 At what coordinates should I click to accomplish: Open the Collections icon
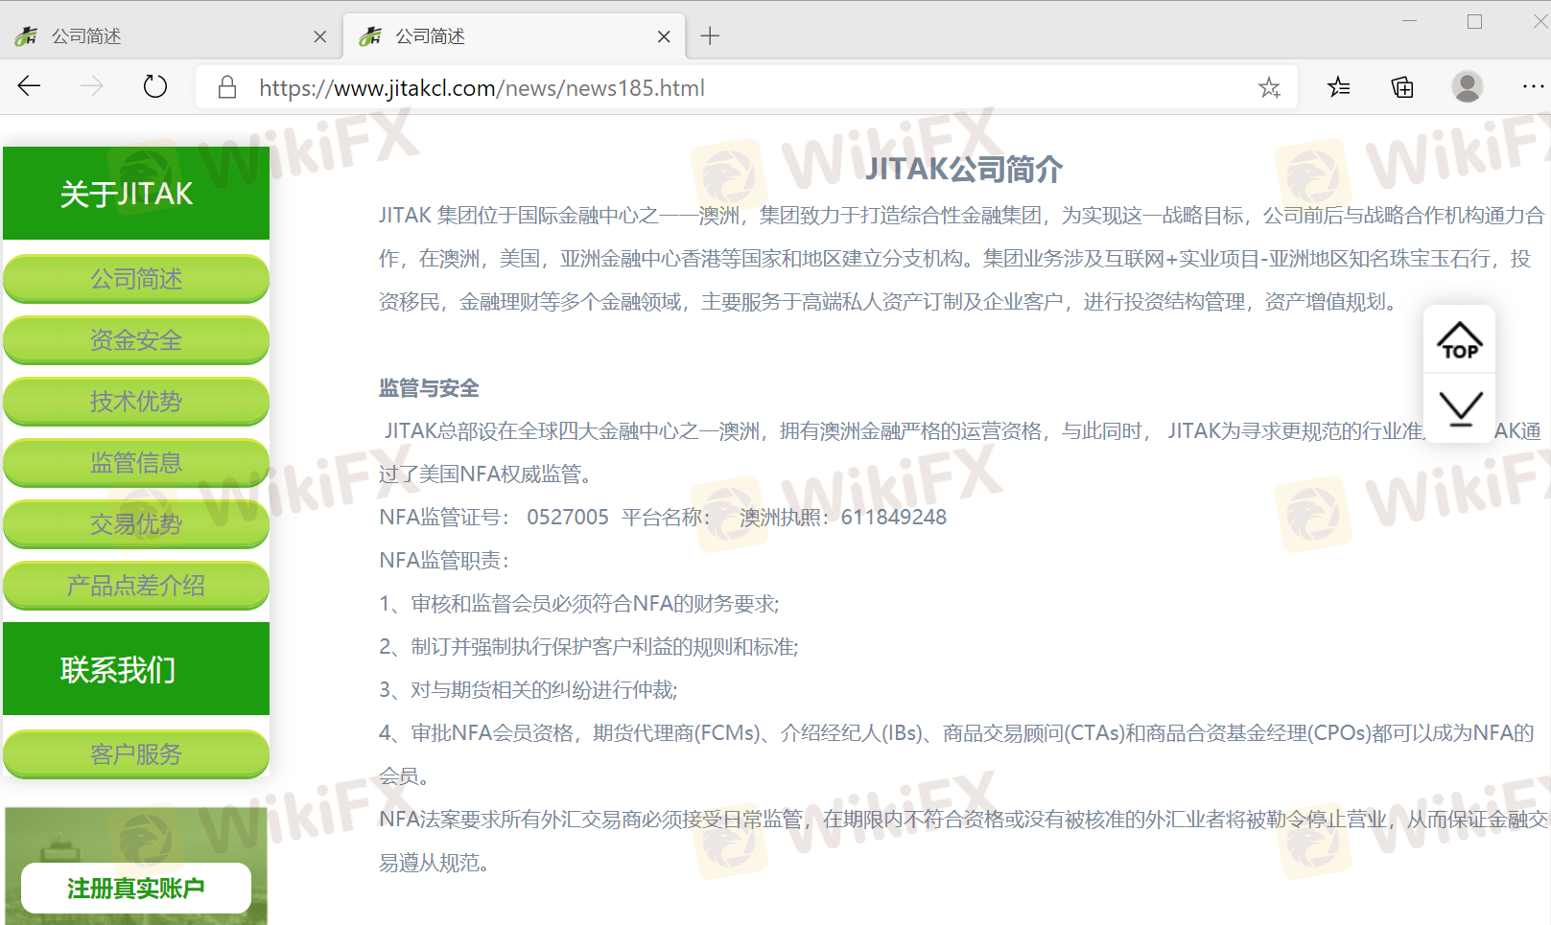coord(1402,88)
